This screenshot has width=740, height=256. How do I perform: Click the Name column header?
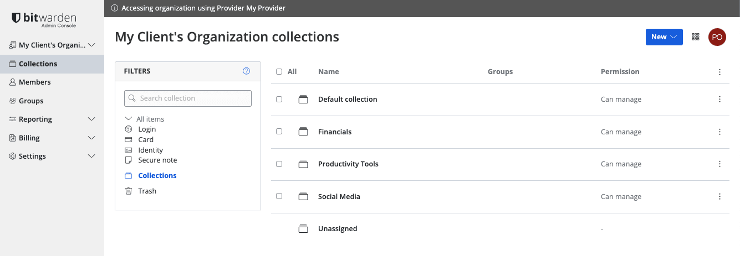coord(329,72)
